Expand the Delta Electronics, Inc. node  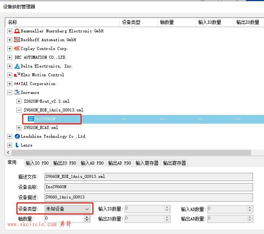[x=10, y=66]
